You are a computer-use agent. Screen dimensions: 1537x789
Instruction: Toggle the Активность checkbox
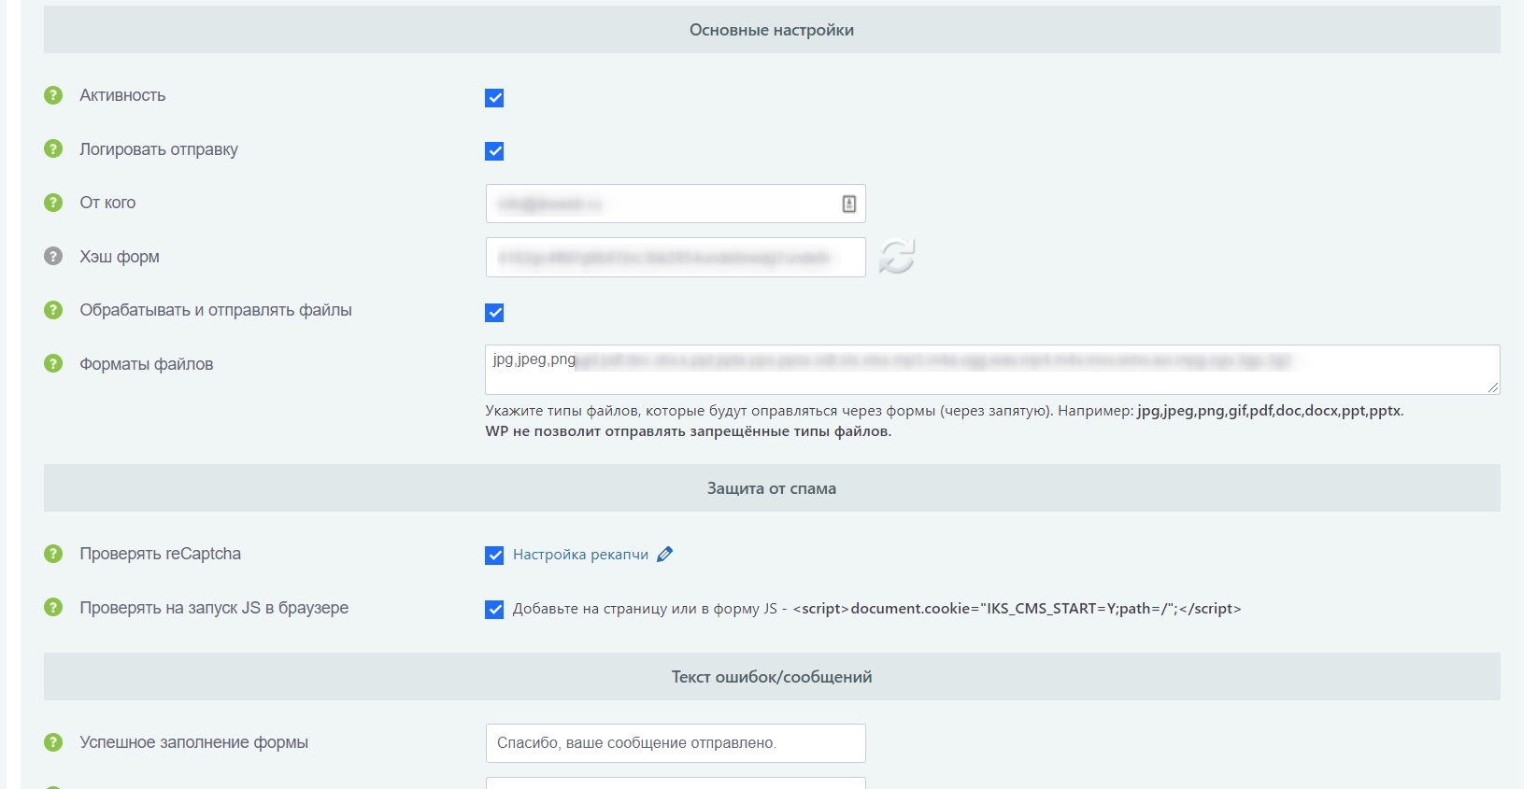coord(494,98)
